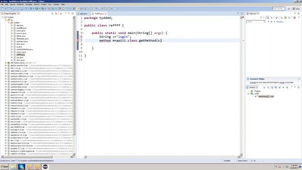This screenshot has width=302, height=170.
Task: Collapse the src folder node
Action: point(6,20)
